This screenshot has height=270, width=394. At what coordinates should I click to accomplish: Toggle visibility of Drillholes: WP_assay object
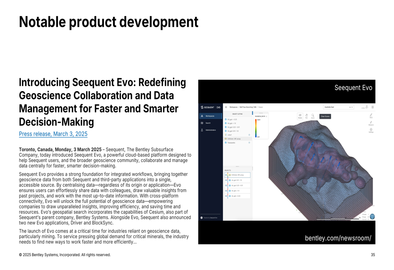point(226,175)
